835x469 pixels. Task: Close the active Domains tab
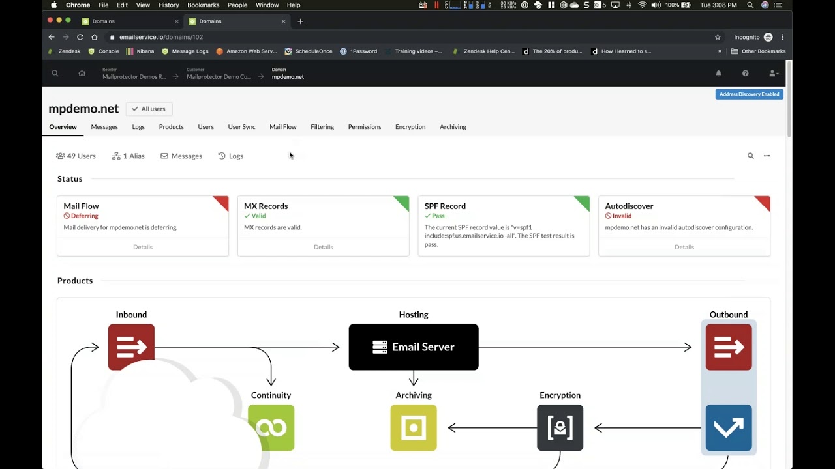(x=283, y=21)
